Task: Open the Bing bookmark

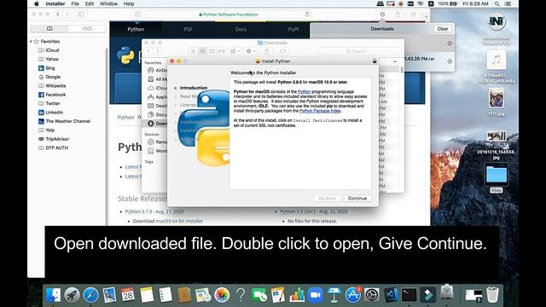Action: pos(50,68)
